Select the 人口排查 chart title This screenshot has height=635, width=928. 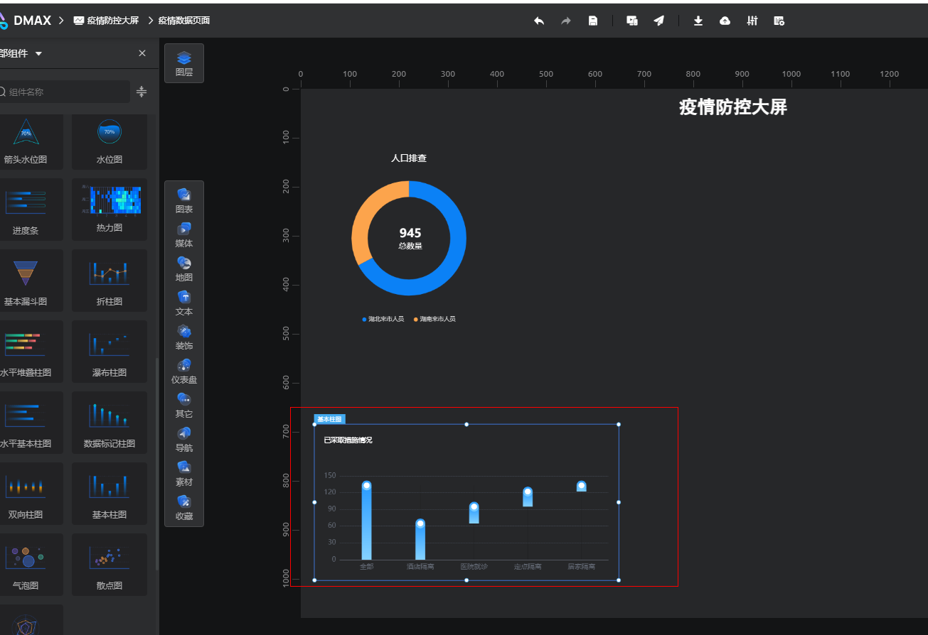[x=409, y=158]
